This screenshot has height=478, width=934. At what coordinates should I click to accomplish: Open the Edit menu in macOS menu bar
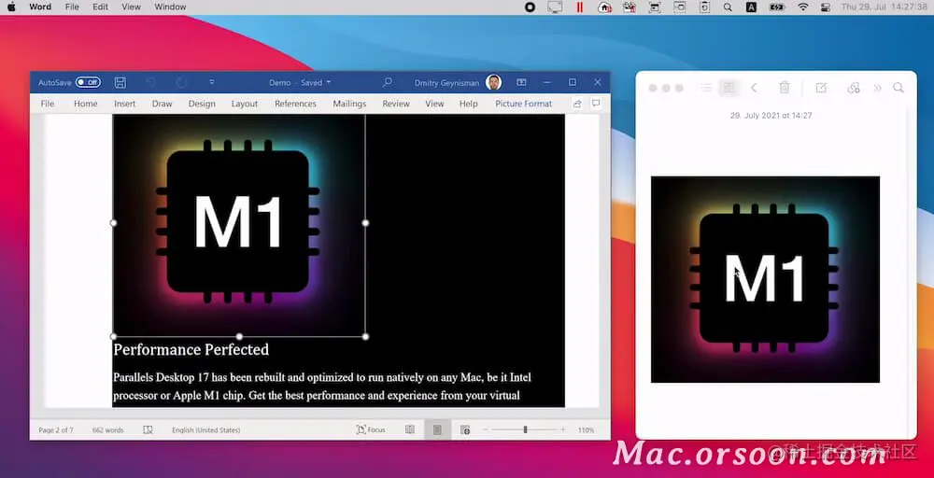pyautogui.click(x=100, y=7)
